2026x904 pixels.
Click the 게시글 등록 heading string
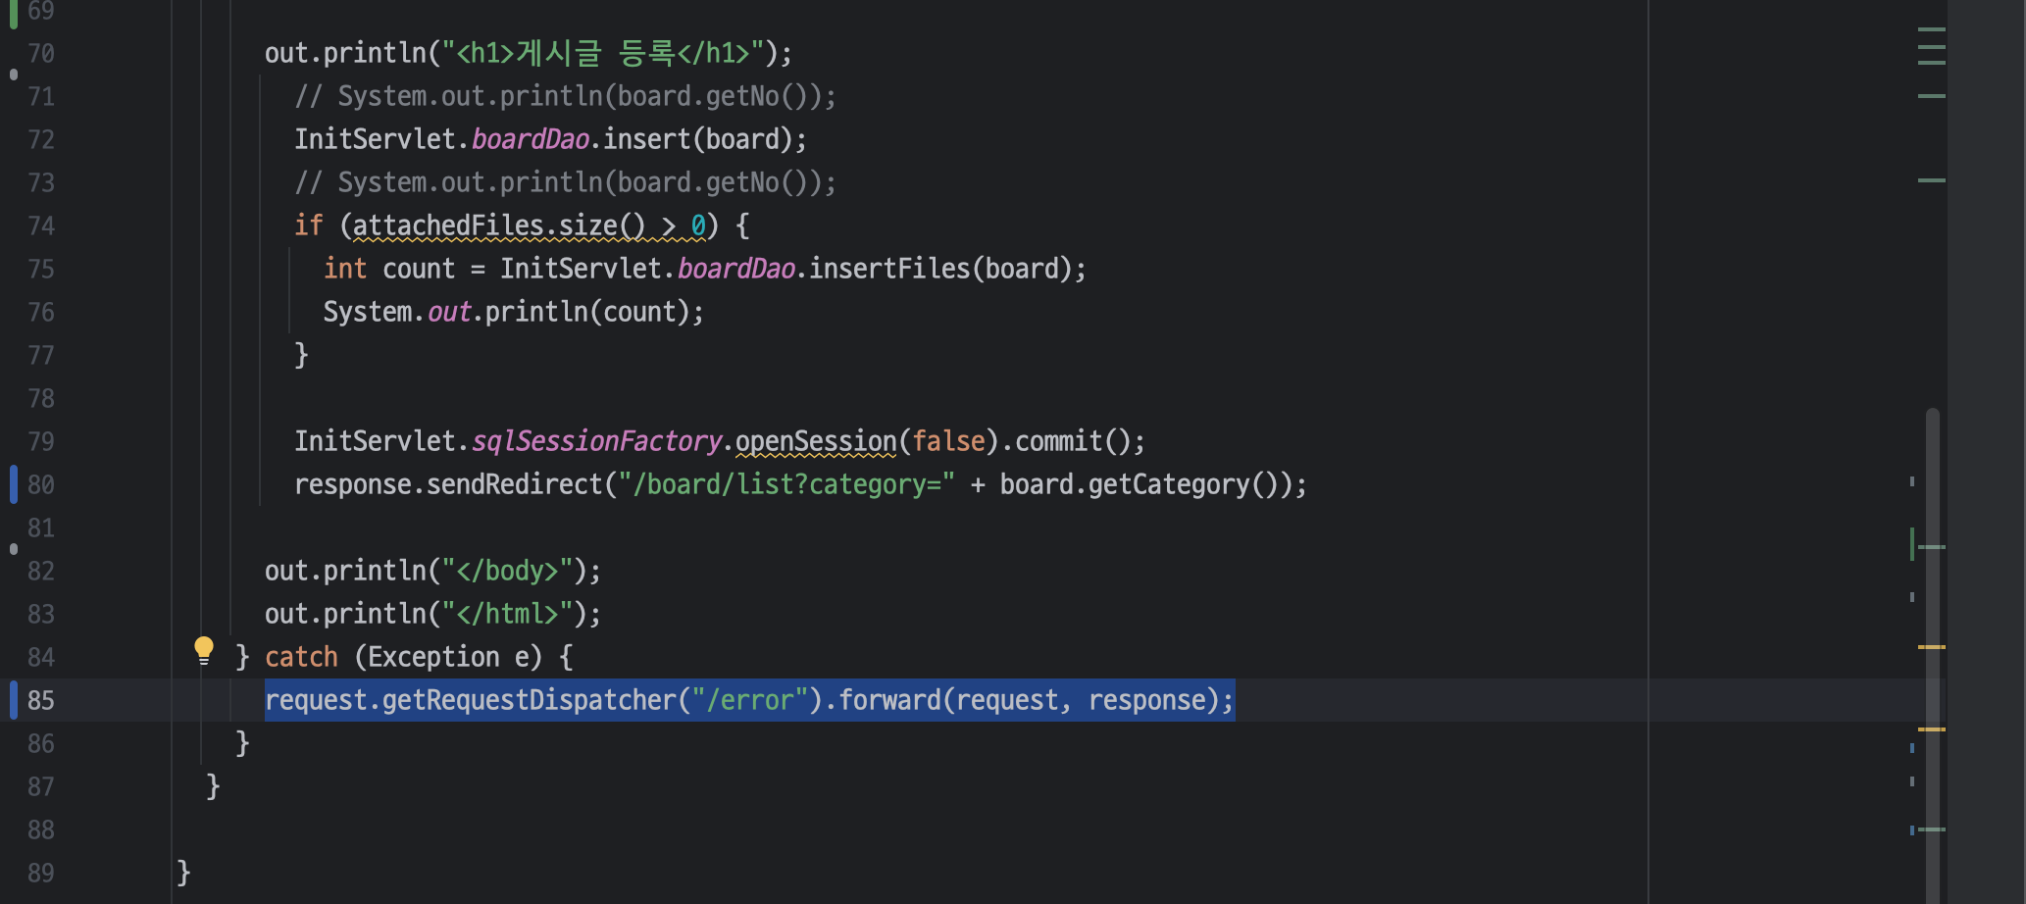[x=603, y=53]
